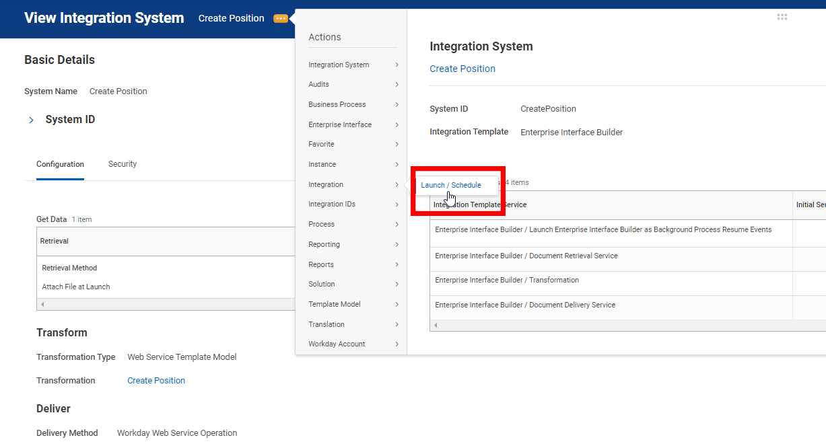Click the Workday Web Service Operation value
The image size is (826, 446).
pos(177,433)
